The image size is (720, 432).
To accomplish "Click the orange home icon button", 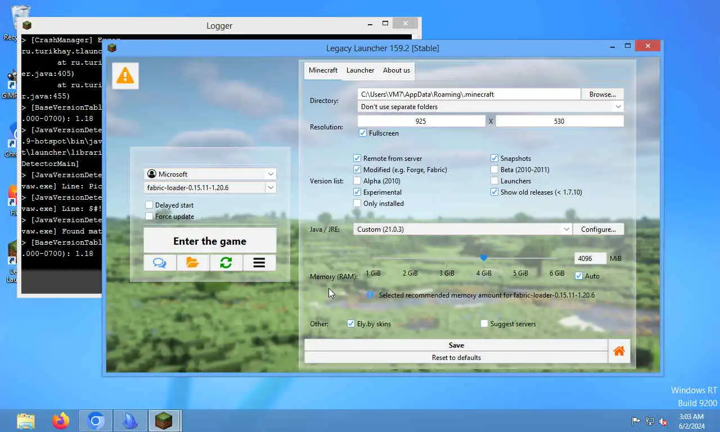I will pos(619,351).
